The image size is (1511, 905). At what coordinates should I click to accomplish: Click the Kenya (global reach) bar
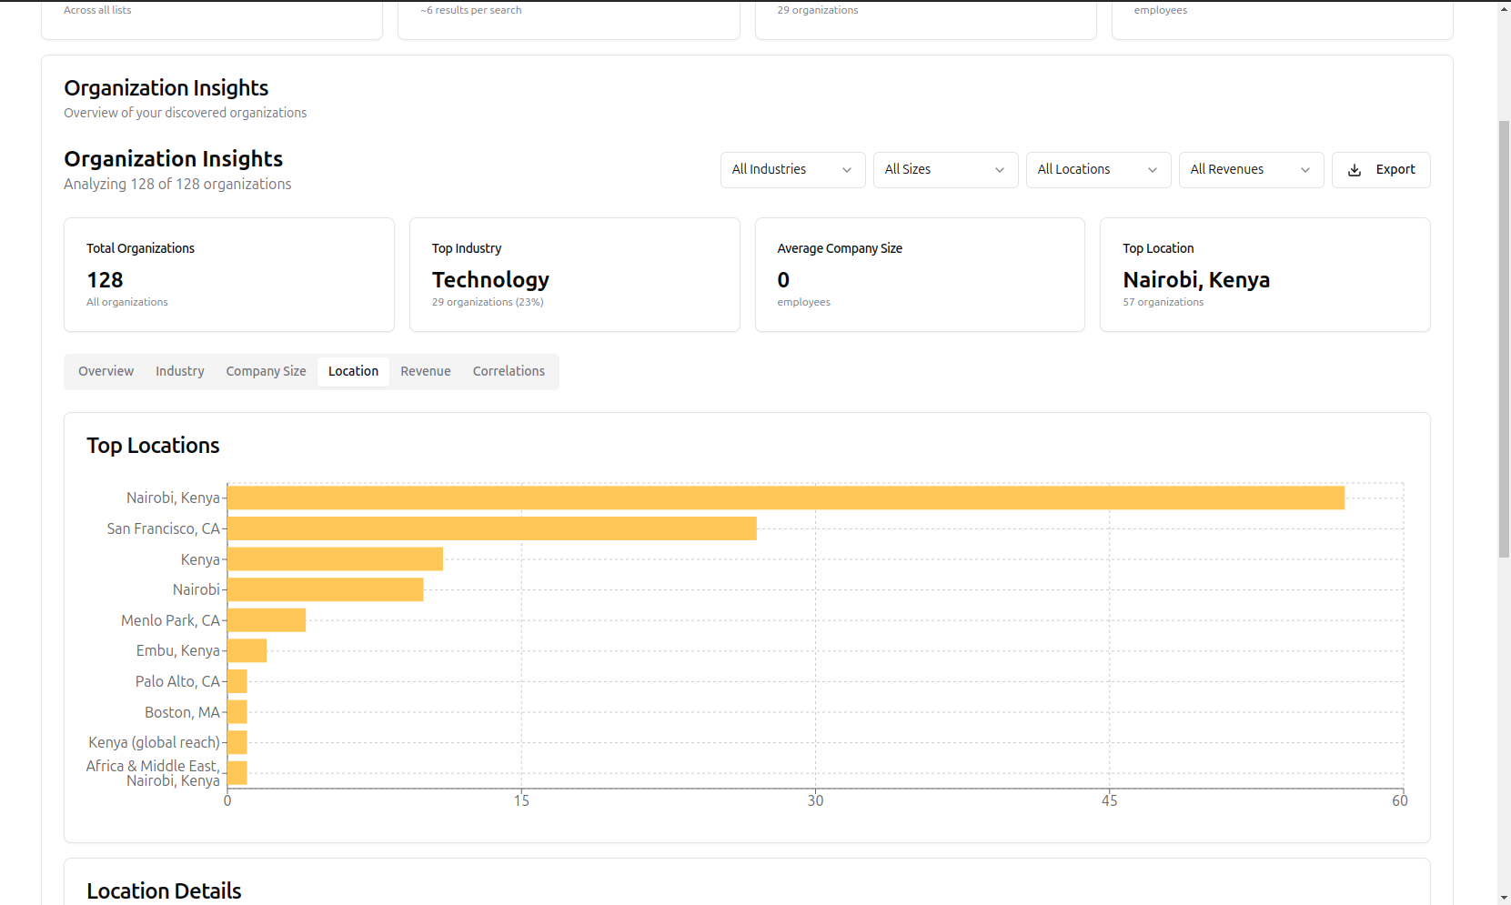click(237, 742)
